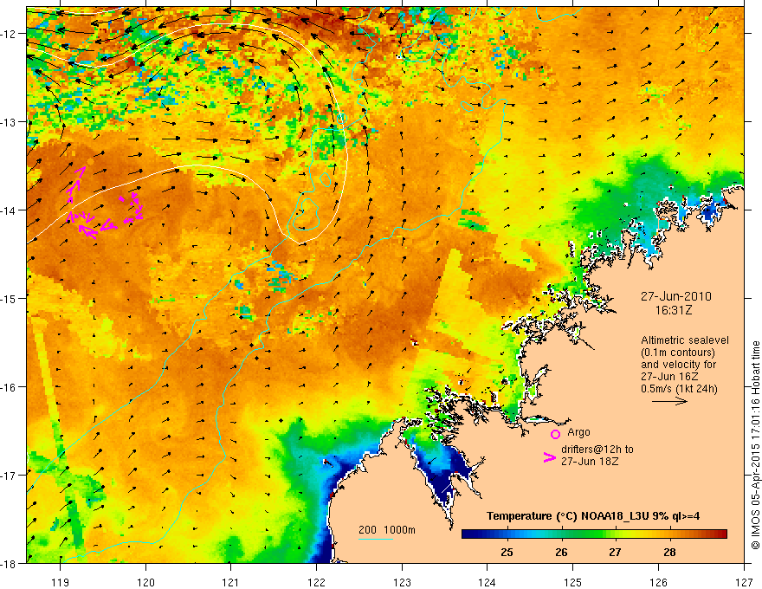Click the '0.5m/s (1kt 24h)' label
This screenshot has width=762, height=589.
click(679, 389)
